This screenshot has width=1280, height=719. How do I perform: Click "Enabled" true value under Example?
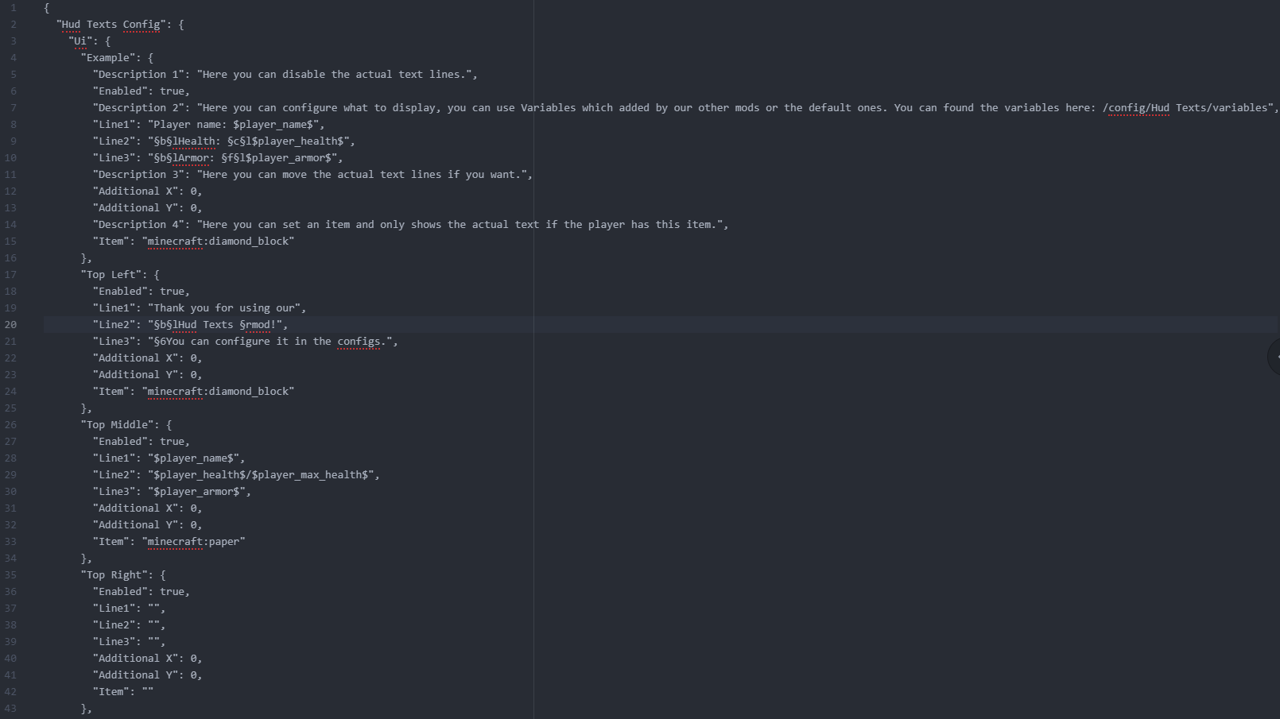172,91
